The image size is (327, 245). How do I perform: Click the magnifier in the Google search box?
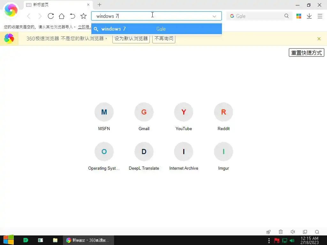[286, 16]
